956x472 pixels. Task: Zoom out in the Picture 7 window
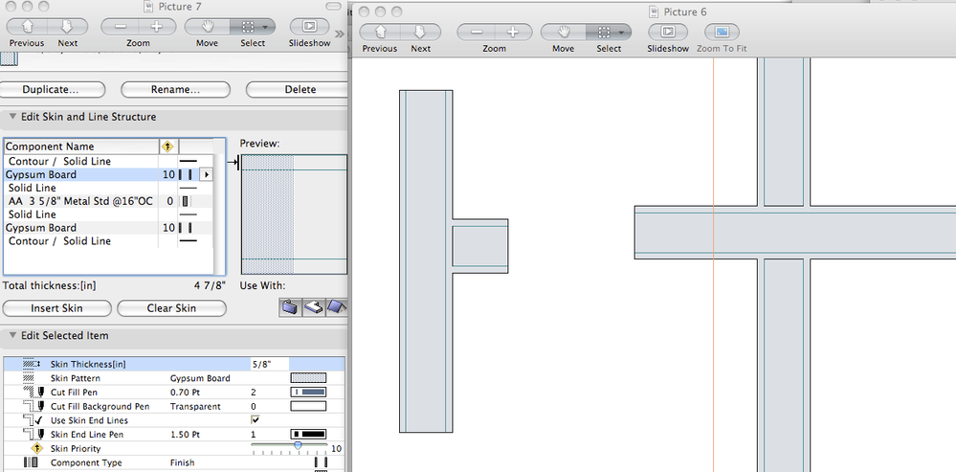click(121, 27)
